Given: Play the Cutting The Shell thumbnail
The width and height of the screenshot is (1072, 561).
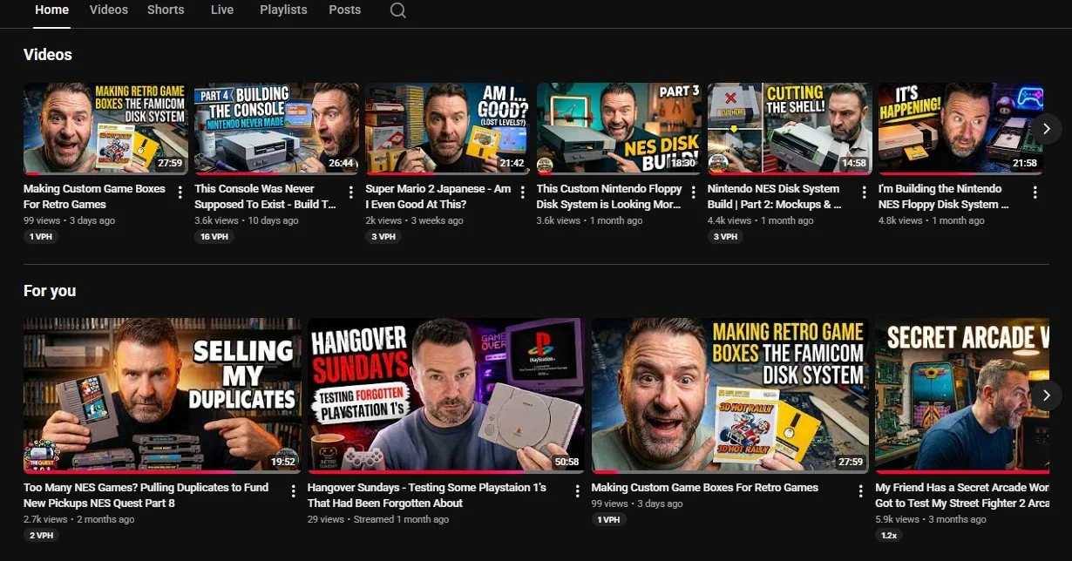Looking at the screenshot, I should pyautogui.click(x=790, y=129).
